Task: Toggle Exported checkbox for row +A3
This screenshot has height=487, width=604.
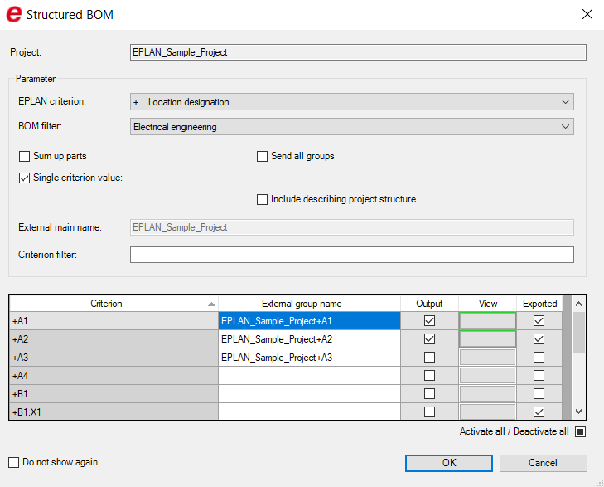Action: 539,358
